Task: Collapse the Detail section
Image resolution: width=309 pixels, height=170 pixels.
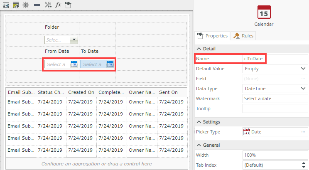Action: click(x=199, y=49)
